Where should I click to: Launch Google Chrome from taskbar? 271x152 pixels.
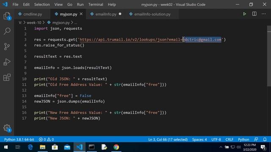[116, 147]
